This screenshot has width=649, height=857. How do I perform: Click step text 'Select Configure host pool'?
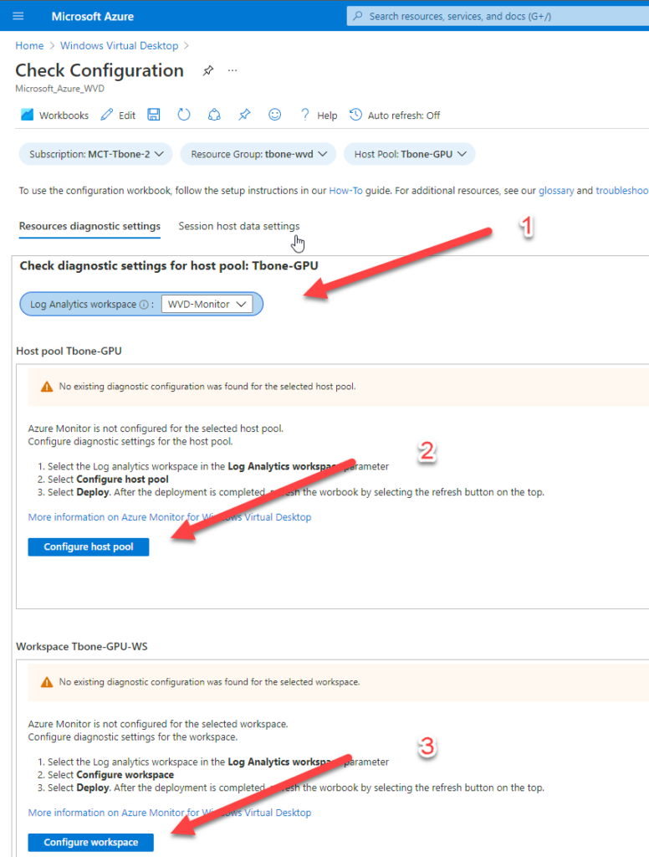tap(108, 480)
